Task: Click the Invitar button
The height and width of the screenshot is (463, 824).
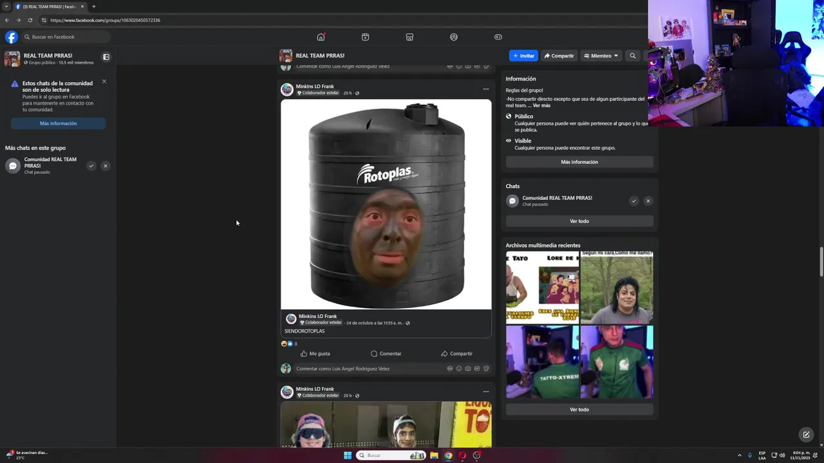Action: (x=523, y=56)
